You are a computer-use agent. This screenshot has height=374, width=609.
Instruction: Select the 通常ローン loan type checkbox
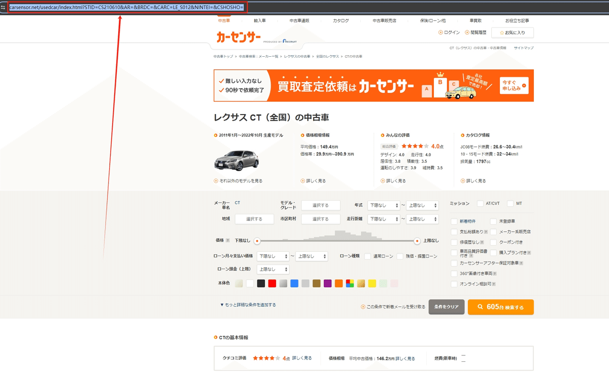(x=367, y=256)
